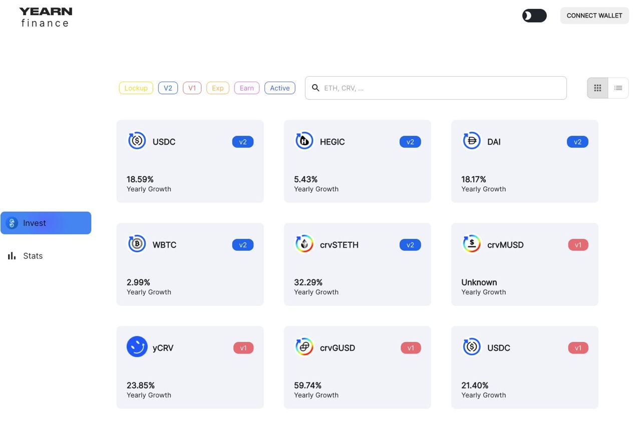This screenshot has width=641, height=424.
Task: Toggle the V2 filter chip
Action: click(168, 88)
